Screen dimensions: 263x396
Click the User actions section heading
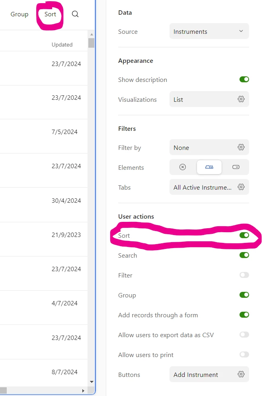(x=136, y=216)
